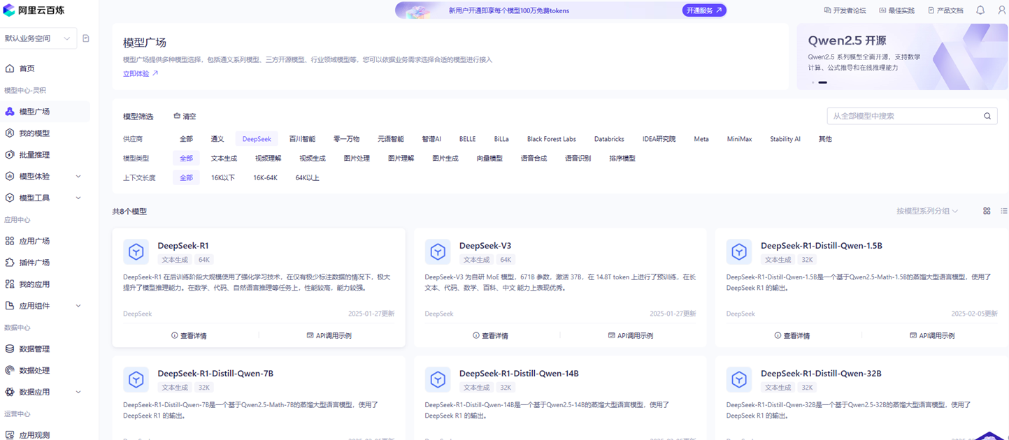
Task: Switch to list view icon
Action: [x=1004, y=211]
